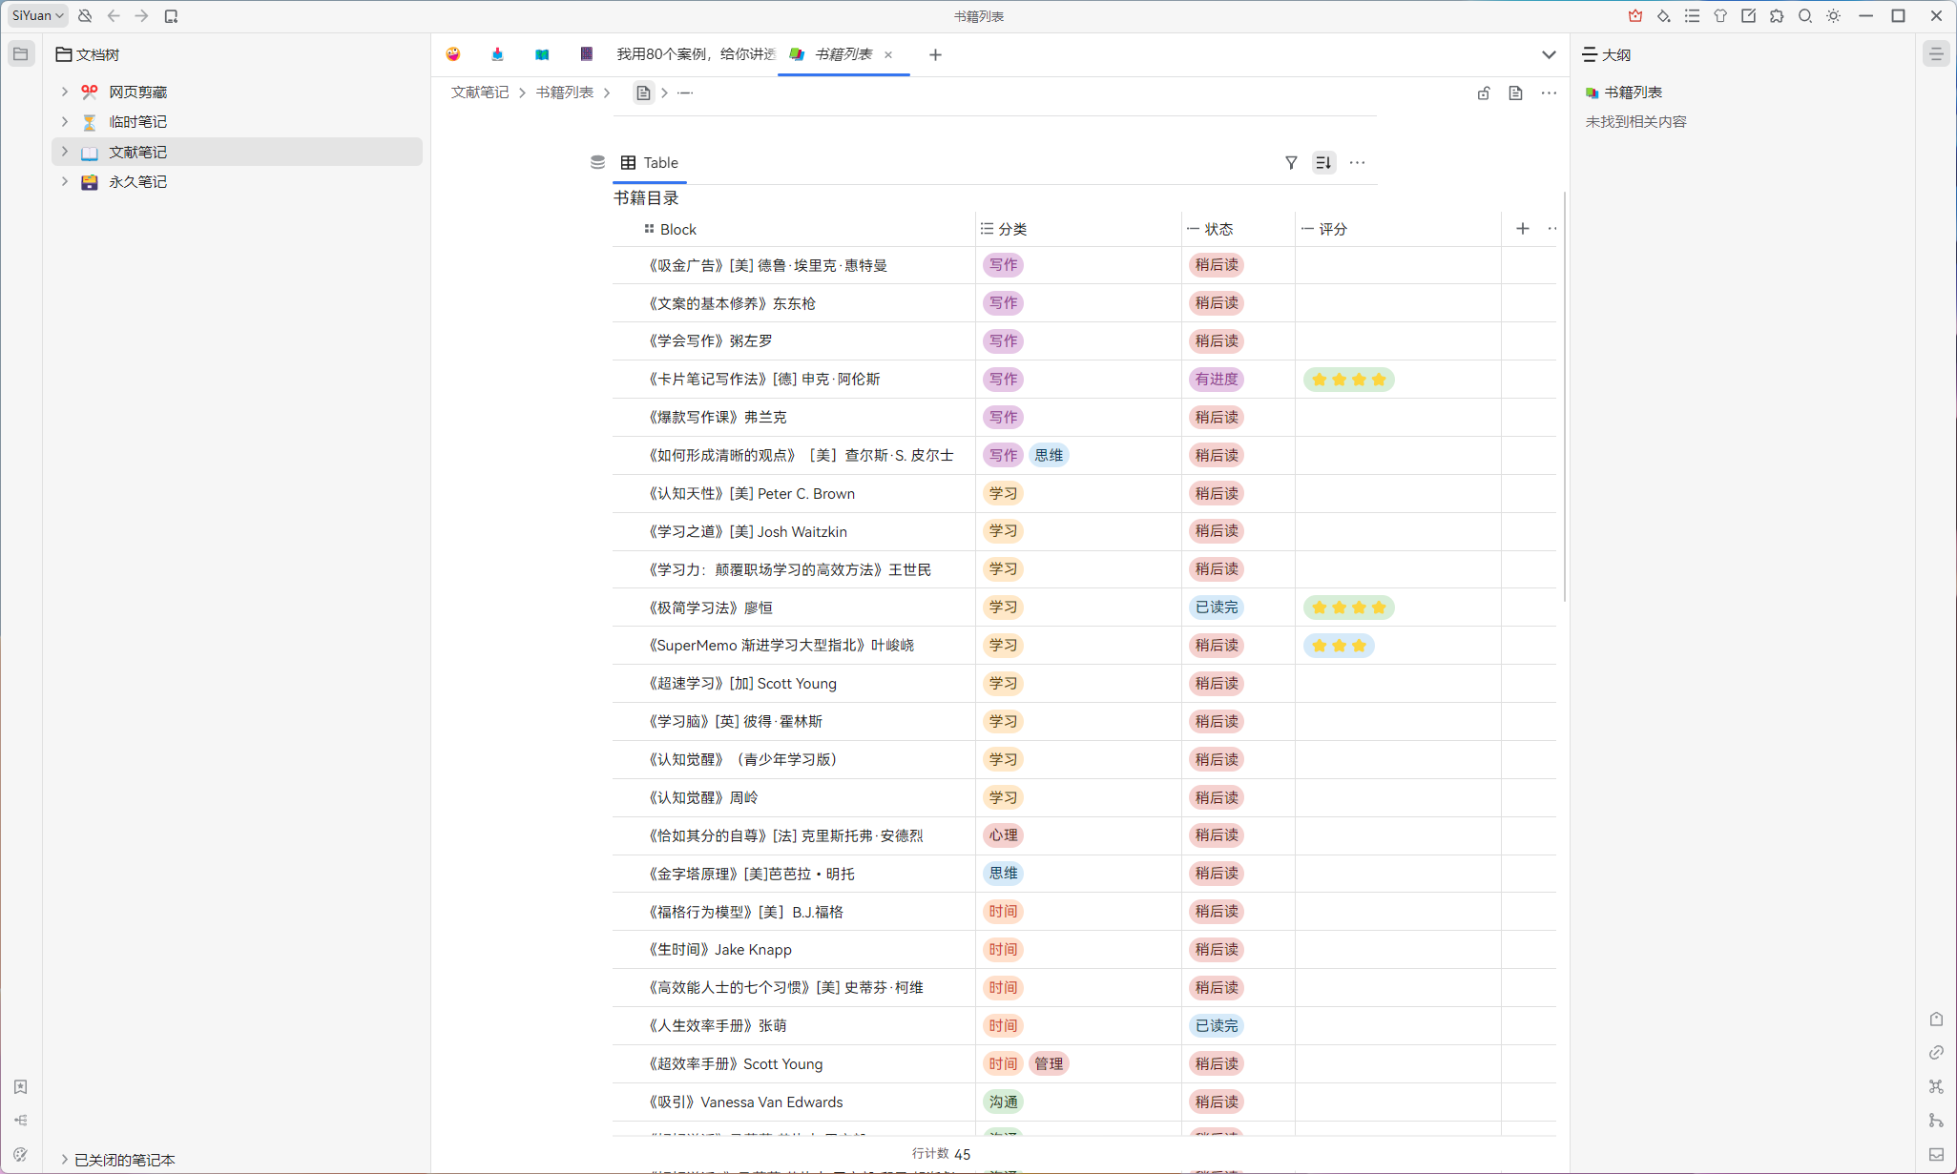Switch to the 我用80个案例 tab
This screenshot has height=1174, width=1957.
pos(696,54)
